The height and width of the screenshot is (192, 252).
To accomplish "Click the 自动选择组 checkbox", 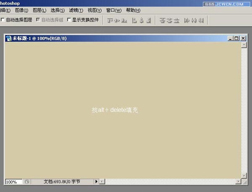I will tap(38, 20).
